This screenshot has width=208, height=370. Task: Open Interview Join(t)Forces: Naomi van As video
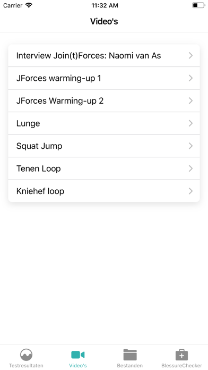click(104, 55)
